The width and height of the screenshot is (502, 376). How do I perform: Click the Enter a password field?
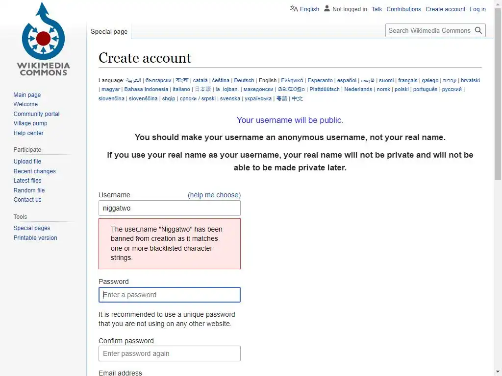(169, 295)
